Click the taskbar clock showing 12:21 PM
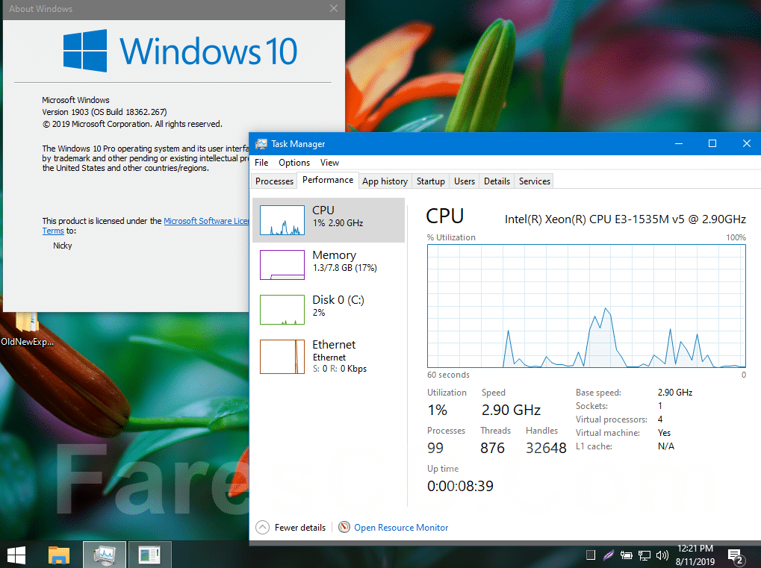The image size is (761, 568). 695,555
